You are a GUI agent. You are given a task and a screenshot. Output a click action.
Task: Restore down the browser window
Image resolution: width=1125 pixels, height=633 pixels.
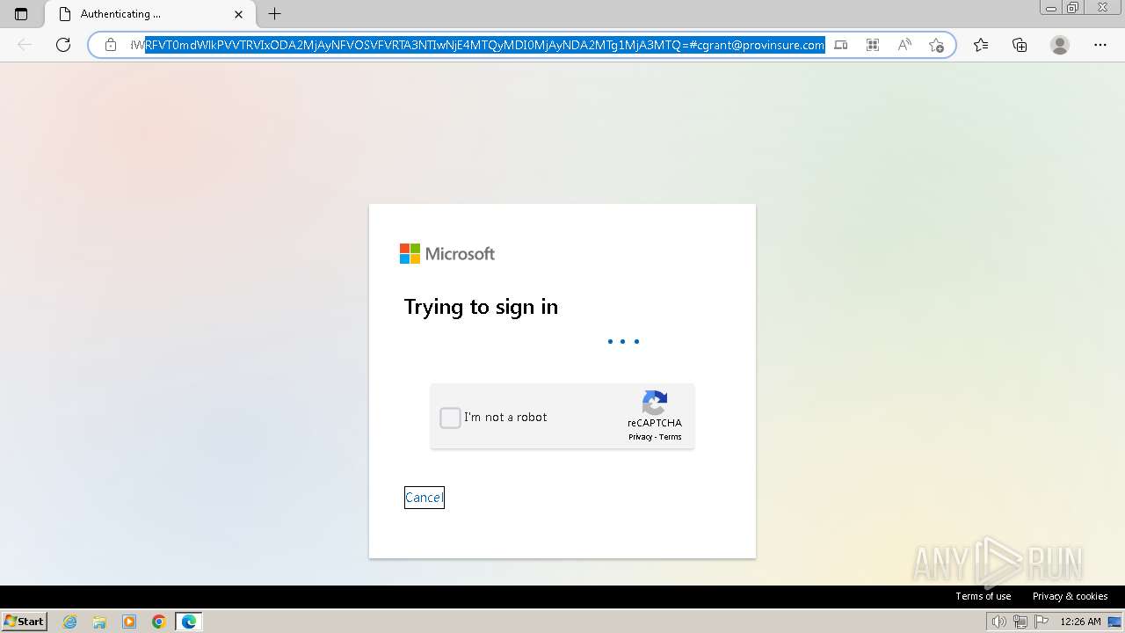click(1073, 8)
